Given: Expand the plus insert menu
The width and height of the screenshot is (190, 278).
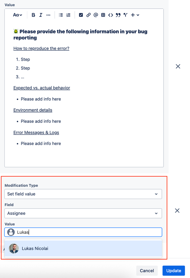Looking at the screenshot, I should [134, 15].
